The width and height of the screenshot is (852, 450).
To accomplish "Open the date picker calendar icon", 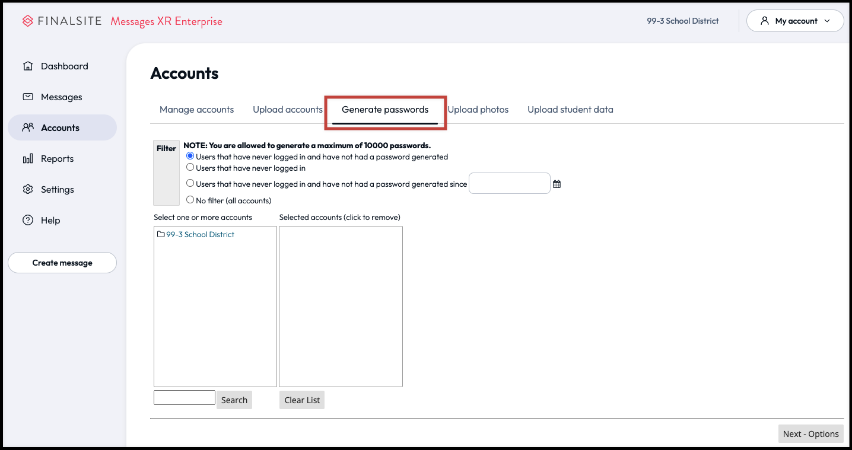I will point(557,183).
